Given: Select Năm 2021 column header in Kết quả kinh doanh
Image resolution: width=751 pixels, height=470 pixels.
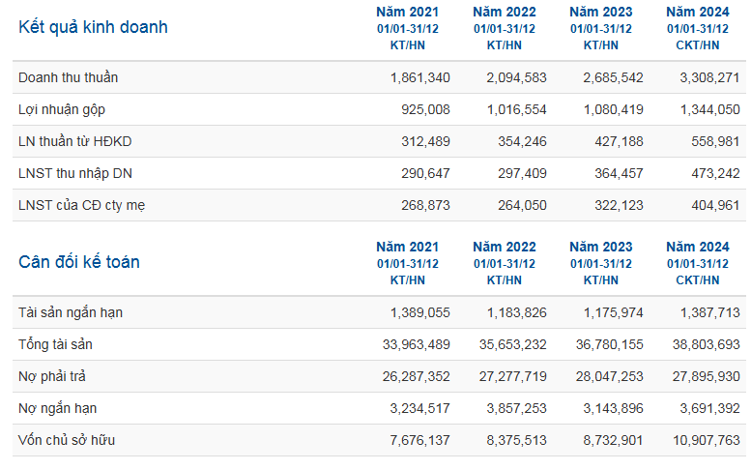Looking at the screenshot, I should (x=407, y=13).
